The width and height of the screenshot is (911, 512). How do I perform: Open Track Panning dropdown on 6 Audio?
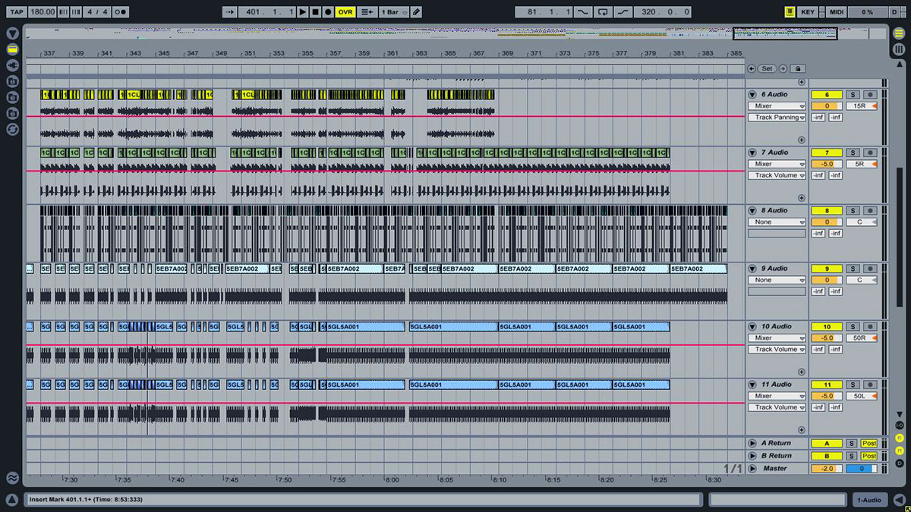pos(777,118)
